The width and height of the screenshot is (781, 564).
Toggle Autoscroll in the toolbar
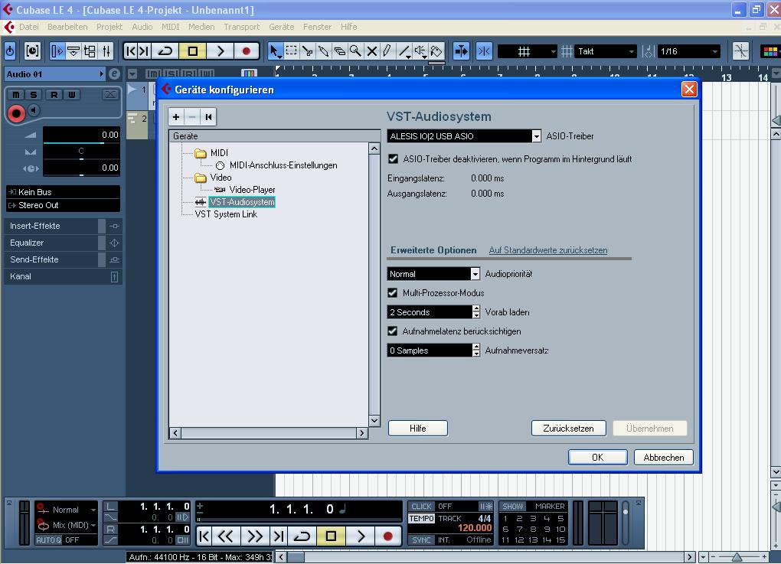coord(461,51)
